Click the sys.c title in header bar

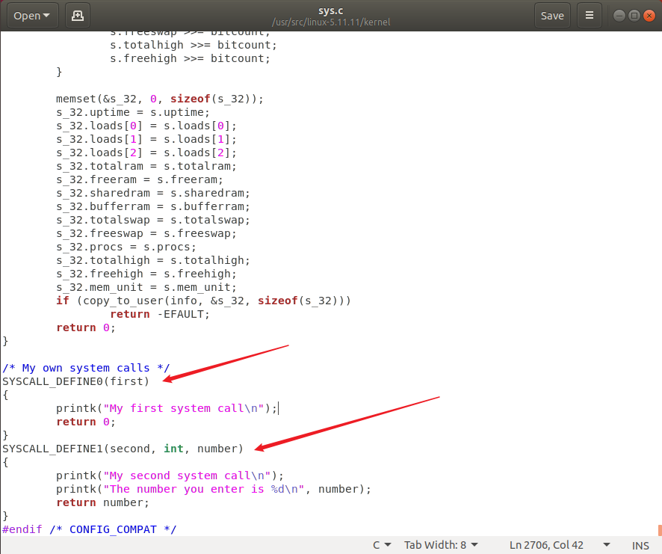[330, 9]
